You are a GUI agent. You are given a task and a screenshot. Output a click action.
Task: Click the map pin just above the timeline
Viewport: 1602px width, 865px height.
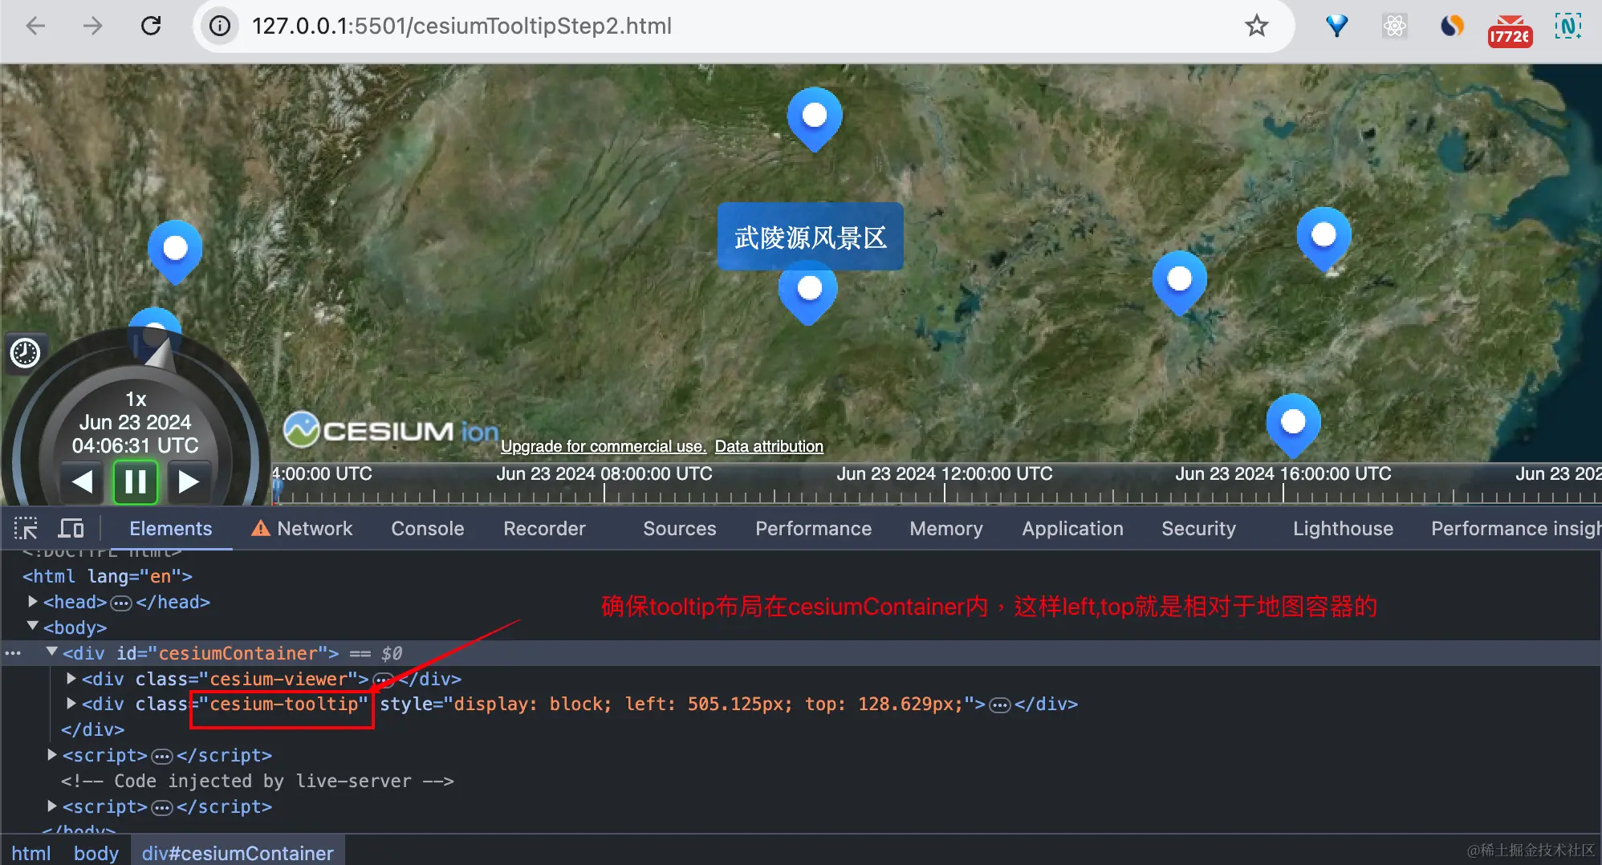click(1293, 425)
